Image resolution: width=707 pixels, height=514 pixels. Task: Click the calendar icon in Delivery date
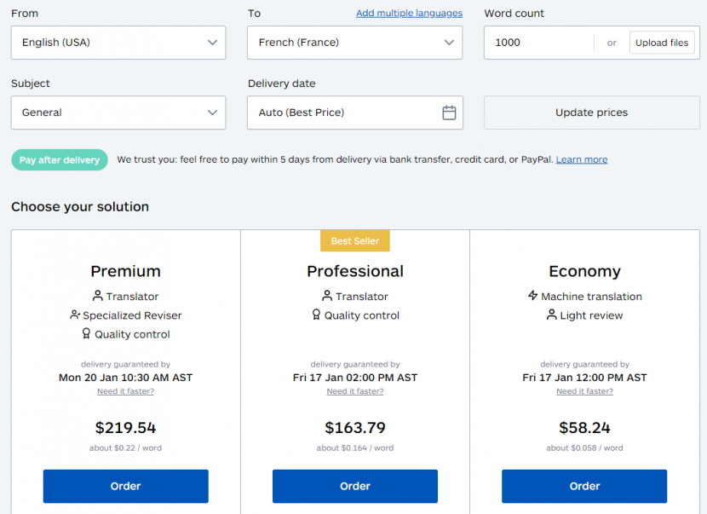click(x=449, y=113)
